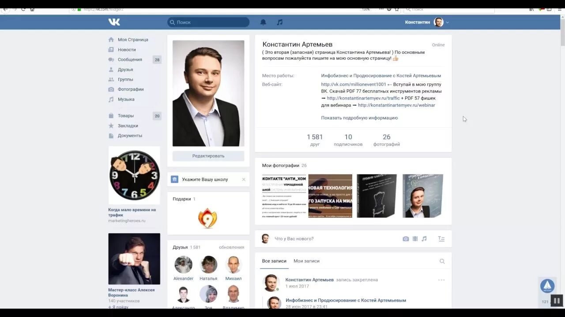565x317 pixels.
Task: Click the VK logo in header
Action: pyautogui.click(x=114, y=22)
